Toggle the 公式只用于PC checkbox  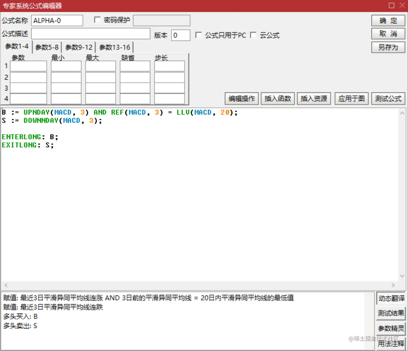198,35
